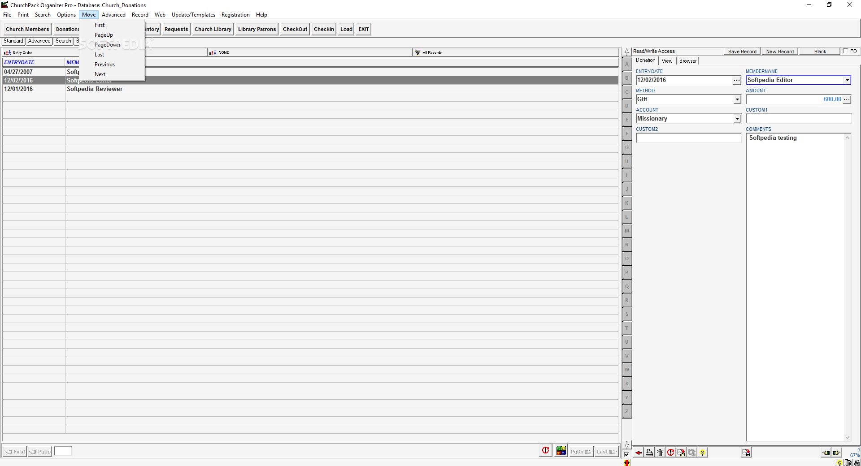Click the Save Record button
This screenshot has width=861, height=466.
tap(742, 52)
